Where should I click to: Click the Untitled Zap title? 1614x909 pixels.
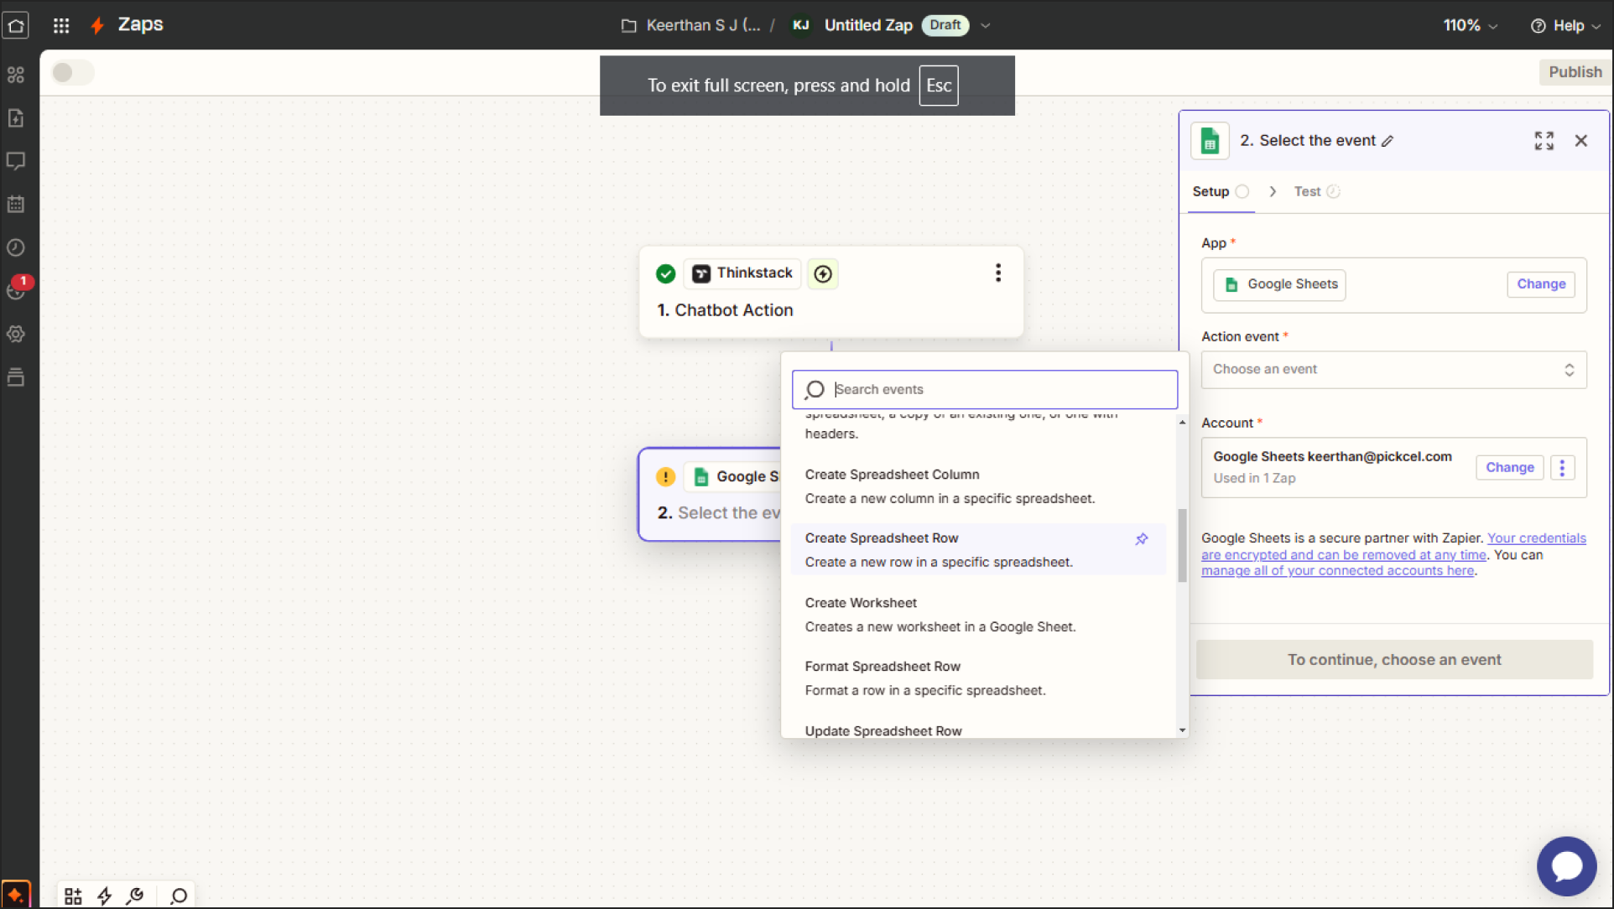868,26
